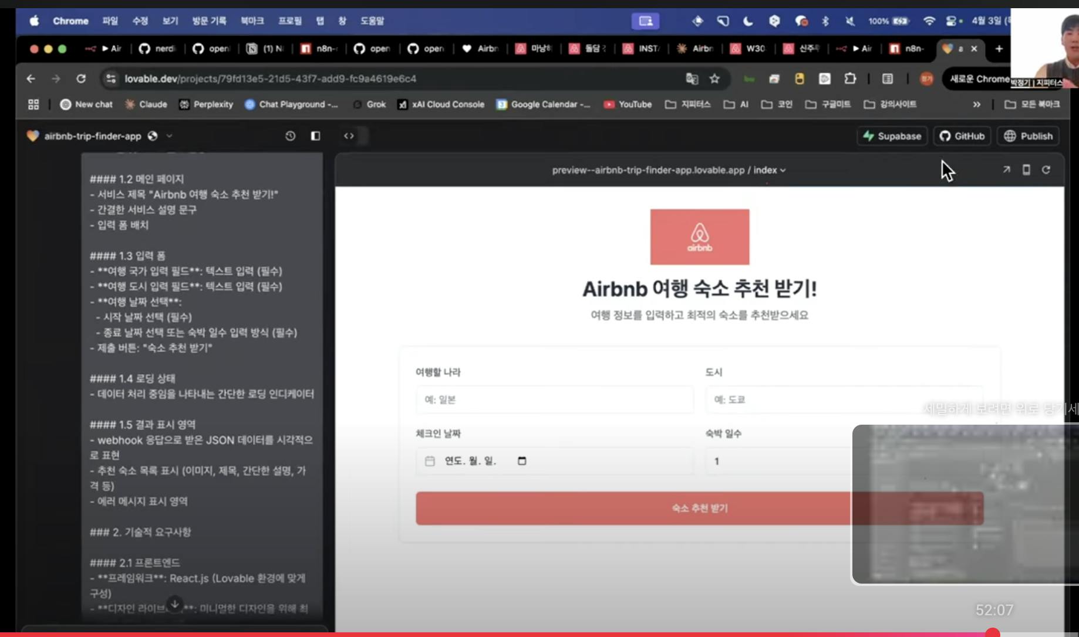The height and width of the screenshot is (637, 1079).
Task: Switch to the '(1) N' Notion tab
Action: click(264, 49)
